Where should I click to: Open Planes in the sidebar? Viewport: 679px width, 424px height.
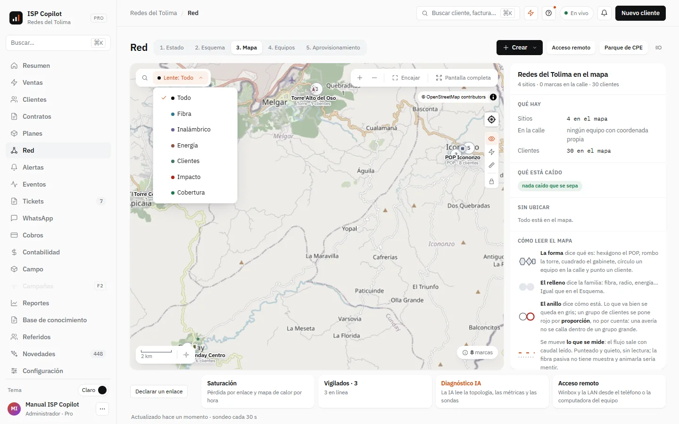tap(58, 133)
